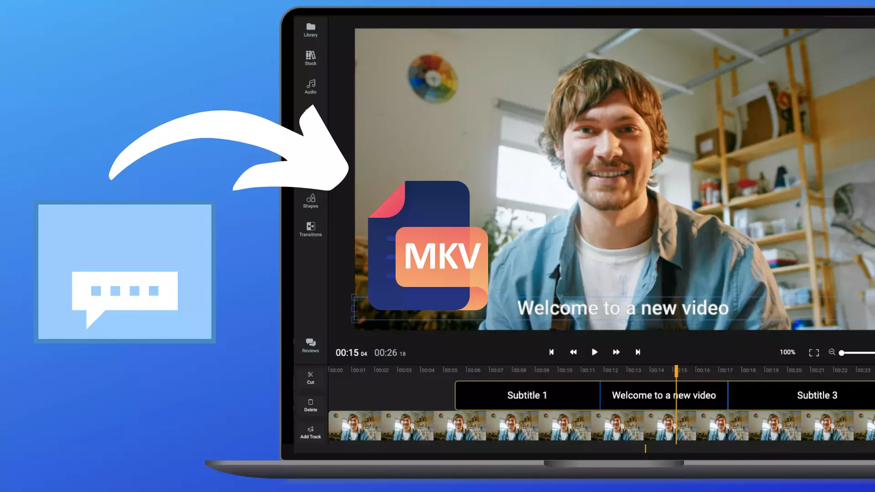Click the Delete icon
875x492 pixels.
(x=310, y=405)
